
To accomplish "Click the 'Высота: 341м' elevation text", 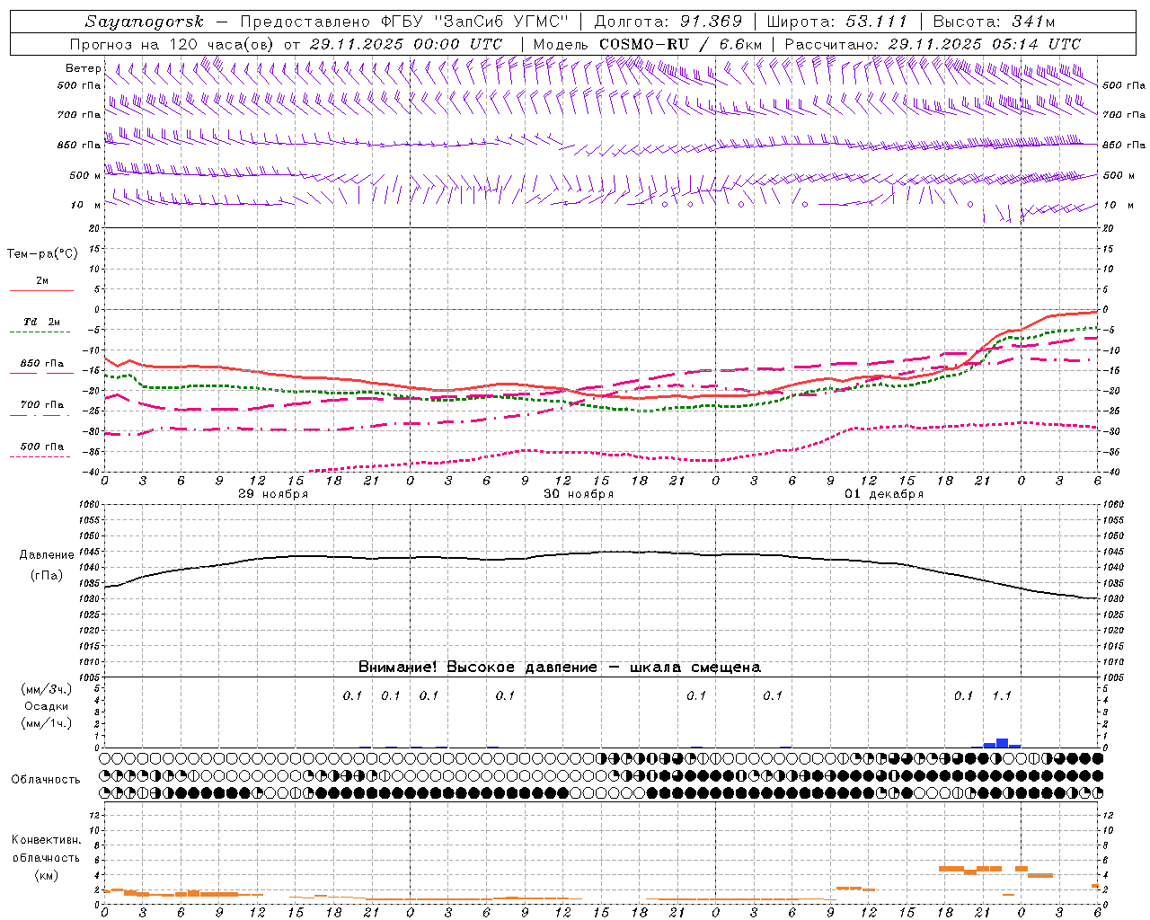I will tap(994, 22).
